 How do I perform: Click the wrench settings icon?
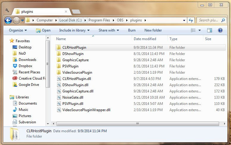pyautogui.click(x=7, y=10)
